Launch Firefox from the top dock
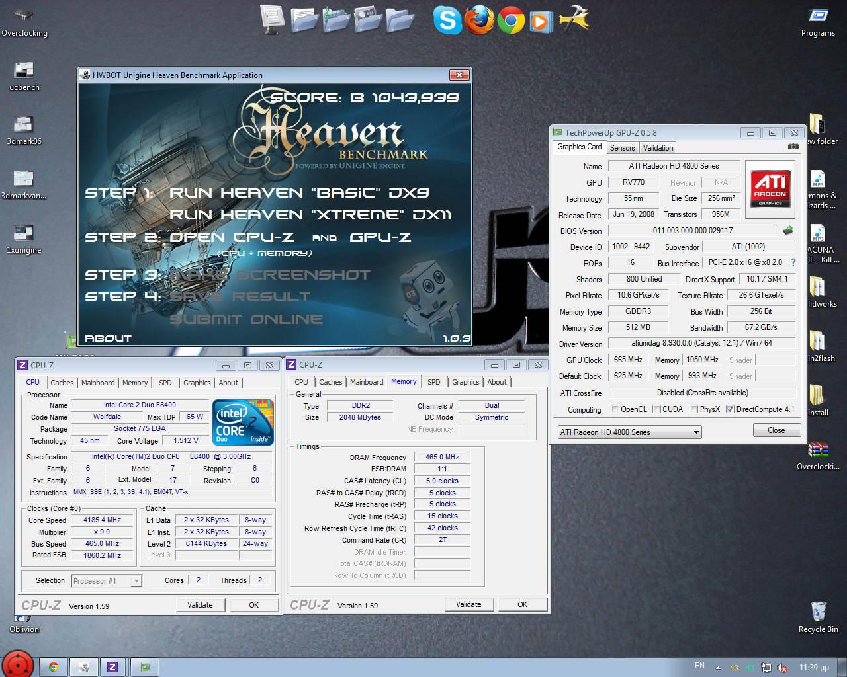The width and height of the screenshot is (847, 677). [478, 19]
